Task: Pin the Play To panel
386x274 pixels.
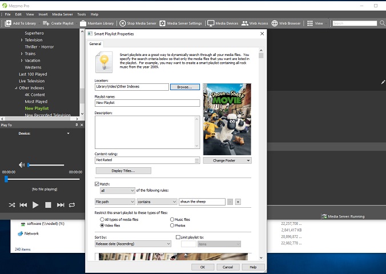Action: click(x=77, y=125)
